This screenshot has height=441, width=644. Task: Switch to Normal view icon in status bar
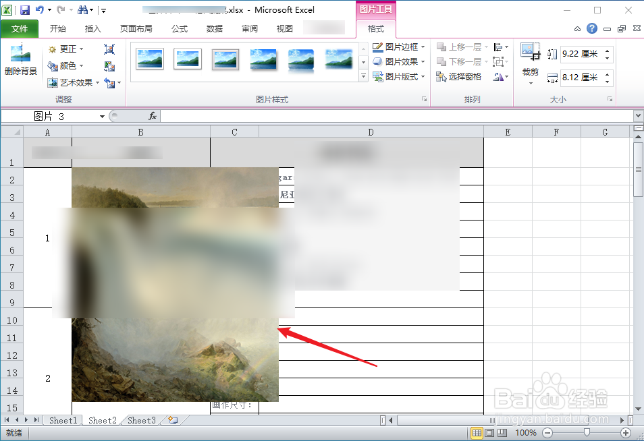(477, 433)
